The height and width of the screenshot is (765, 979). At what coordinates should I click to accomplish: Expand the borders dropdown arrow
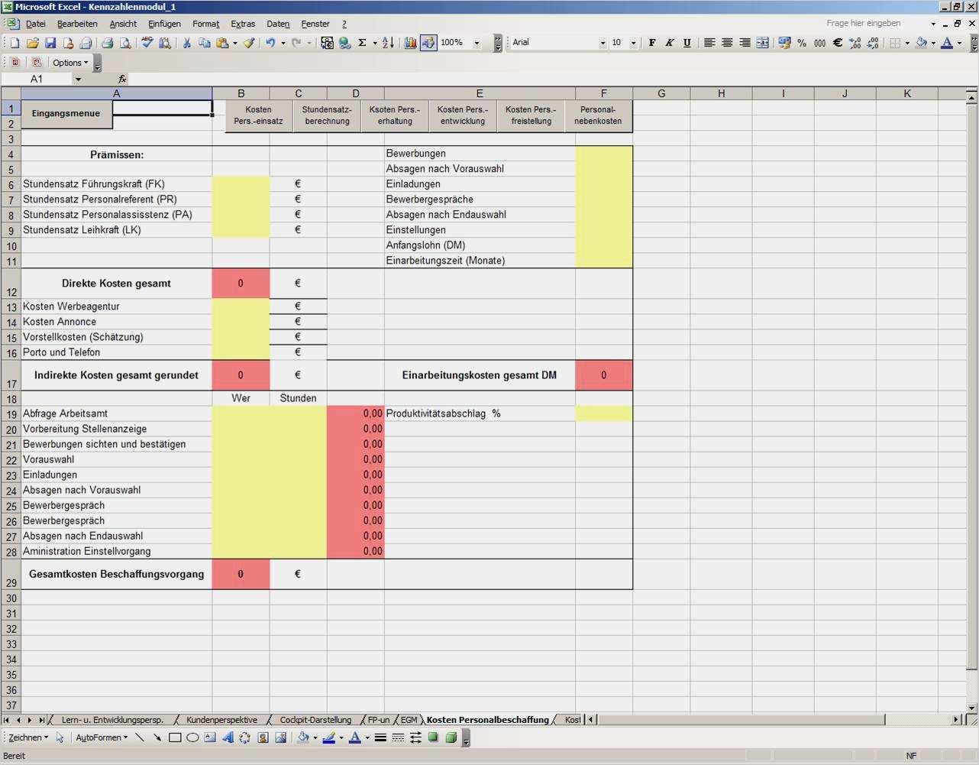tap(907, 44)
